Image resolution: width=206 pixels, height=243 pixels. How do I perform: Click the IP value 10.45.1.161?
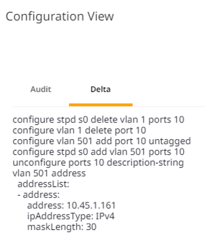91,206
